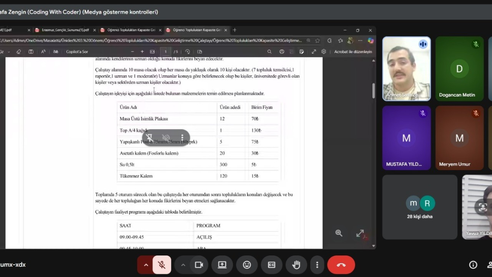The image size is (492, 277).
Task: Open the emoji reactions button
Action: [247, 265]
